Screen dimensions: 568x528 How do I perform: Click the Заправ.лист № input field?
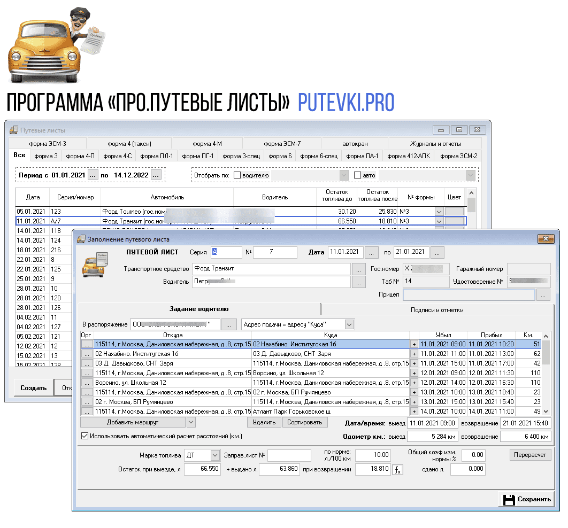289,455
